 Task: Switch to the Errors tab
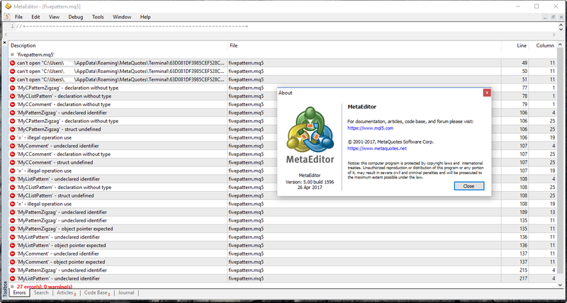pyautogui.click(x=20, y=293)
